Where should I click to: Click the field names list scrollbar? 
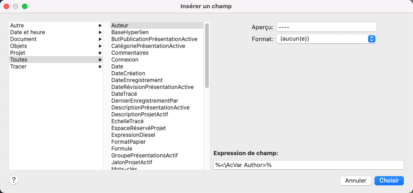point(207,55)
